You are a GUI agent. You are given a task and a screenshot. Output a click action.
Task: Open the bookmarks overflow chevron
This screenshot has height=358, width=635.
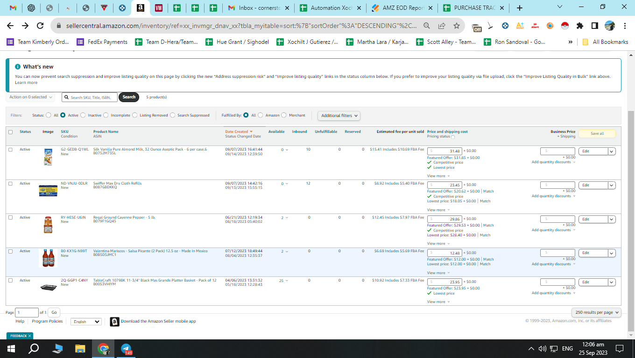pyautogui.click(x=570, y=42)
